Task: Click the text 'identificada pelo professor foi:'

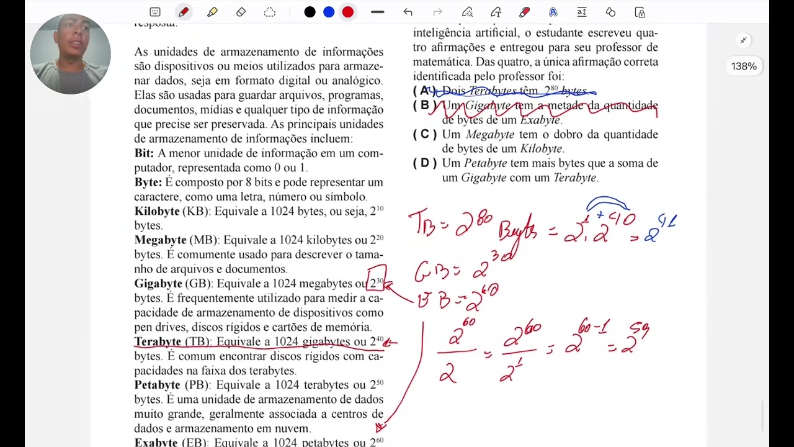Action: pos(489,76)
